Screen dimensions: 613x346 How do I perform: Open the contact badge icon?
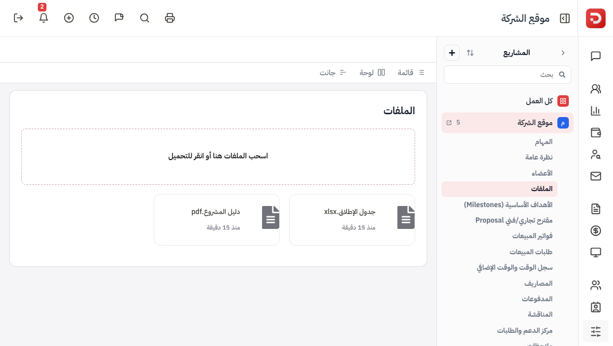tap(595, 307)
